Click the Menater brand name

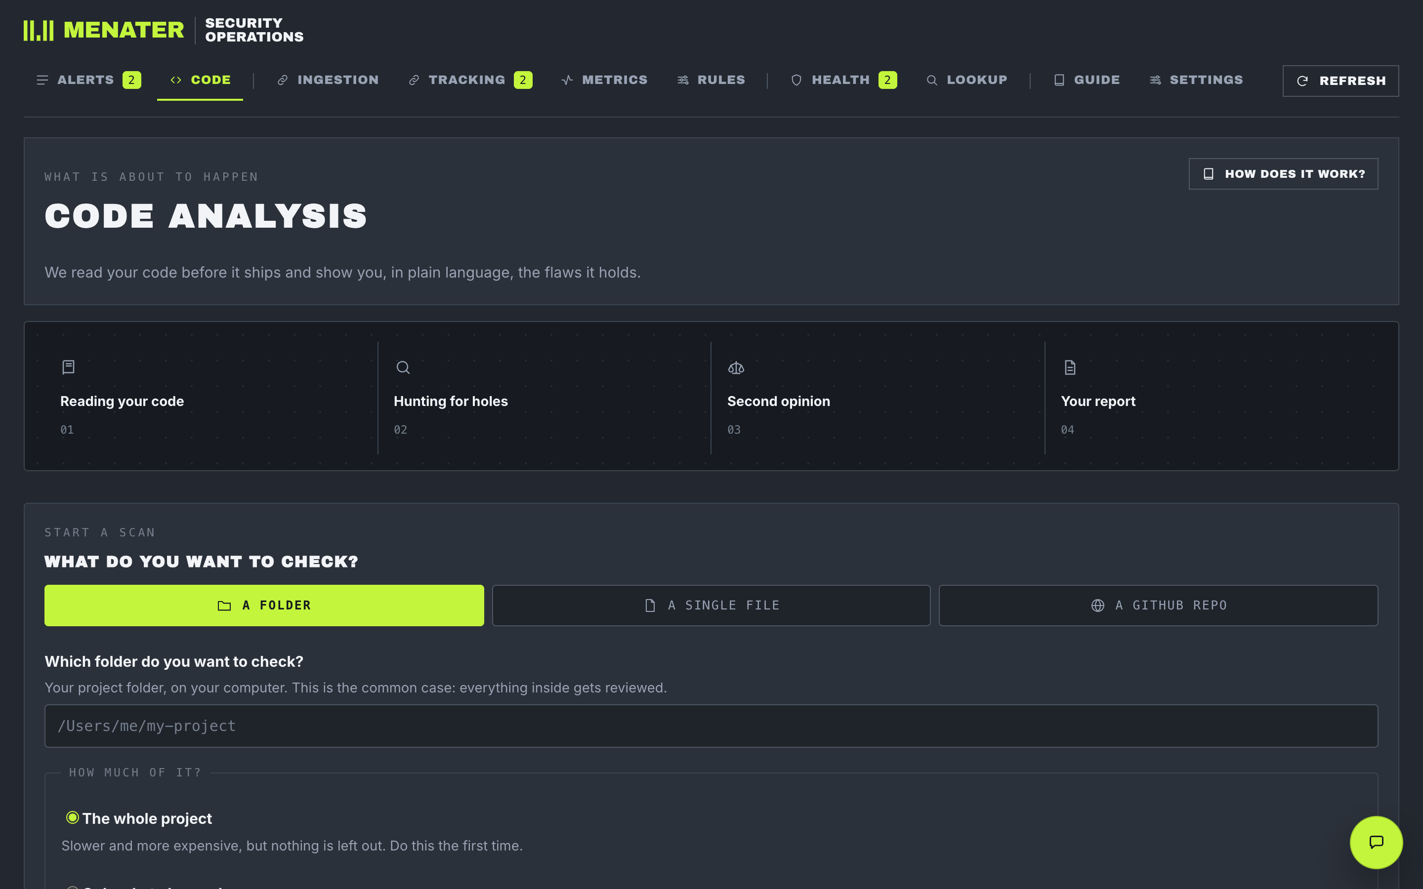coord(124,31)
